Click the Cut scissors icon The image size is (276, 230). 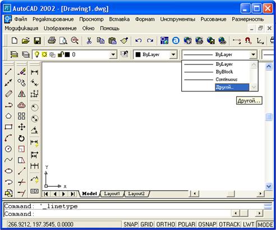tap(89, 40)
